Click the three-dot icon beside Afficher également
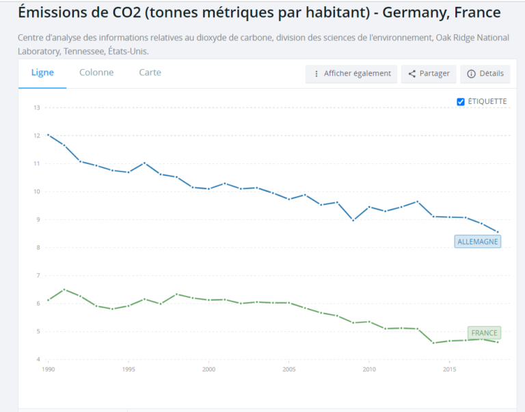This screenshot has height=412, width=525. 316,74
